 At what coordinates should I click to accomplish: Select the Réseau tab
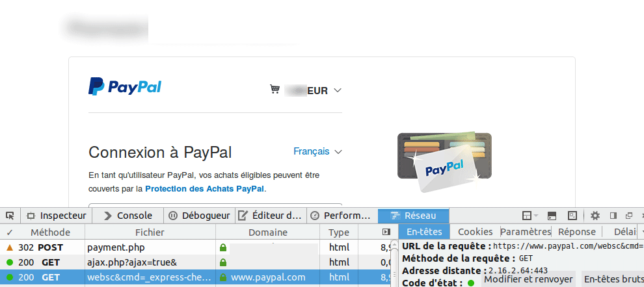pos(414,216)
